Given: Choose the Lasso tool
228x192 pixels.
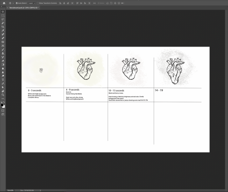Looking at the screenshot, I should tap(3, 19).
